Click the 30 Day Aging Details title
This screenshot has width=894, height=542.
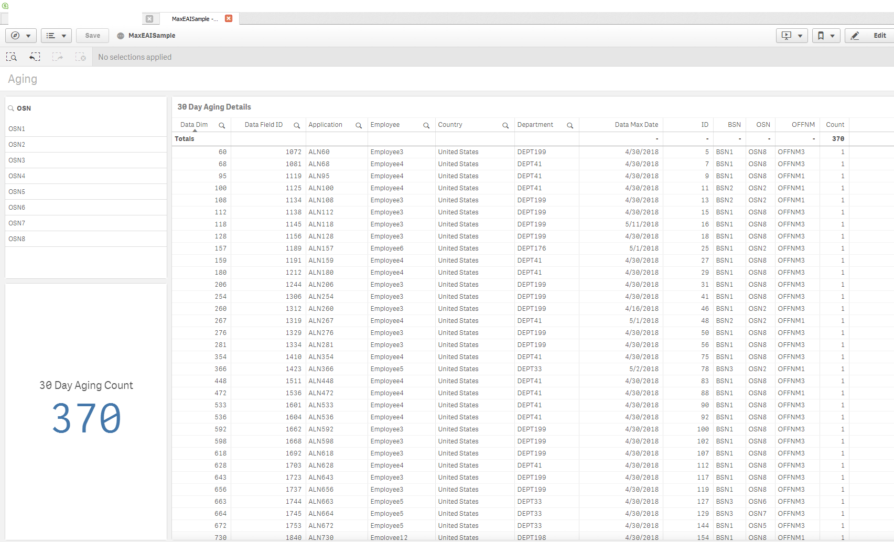point(214,107)
